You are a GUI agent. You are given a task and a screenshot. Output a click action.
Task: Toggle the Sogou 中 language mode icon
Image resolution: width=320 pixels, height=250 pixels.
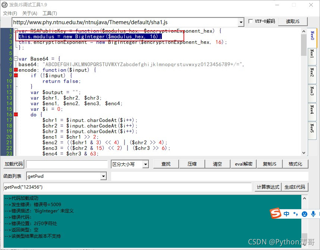(x=286, y=214)
